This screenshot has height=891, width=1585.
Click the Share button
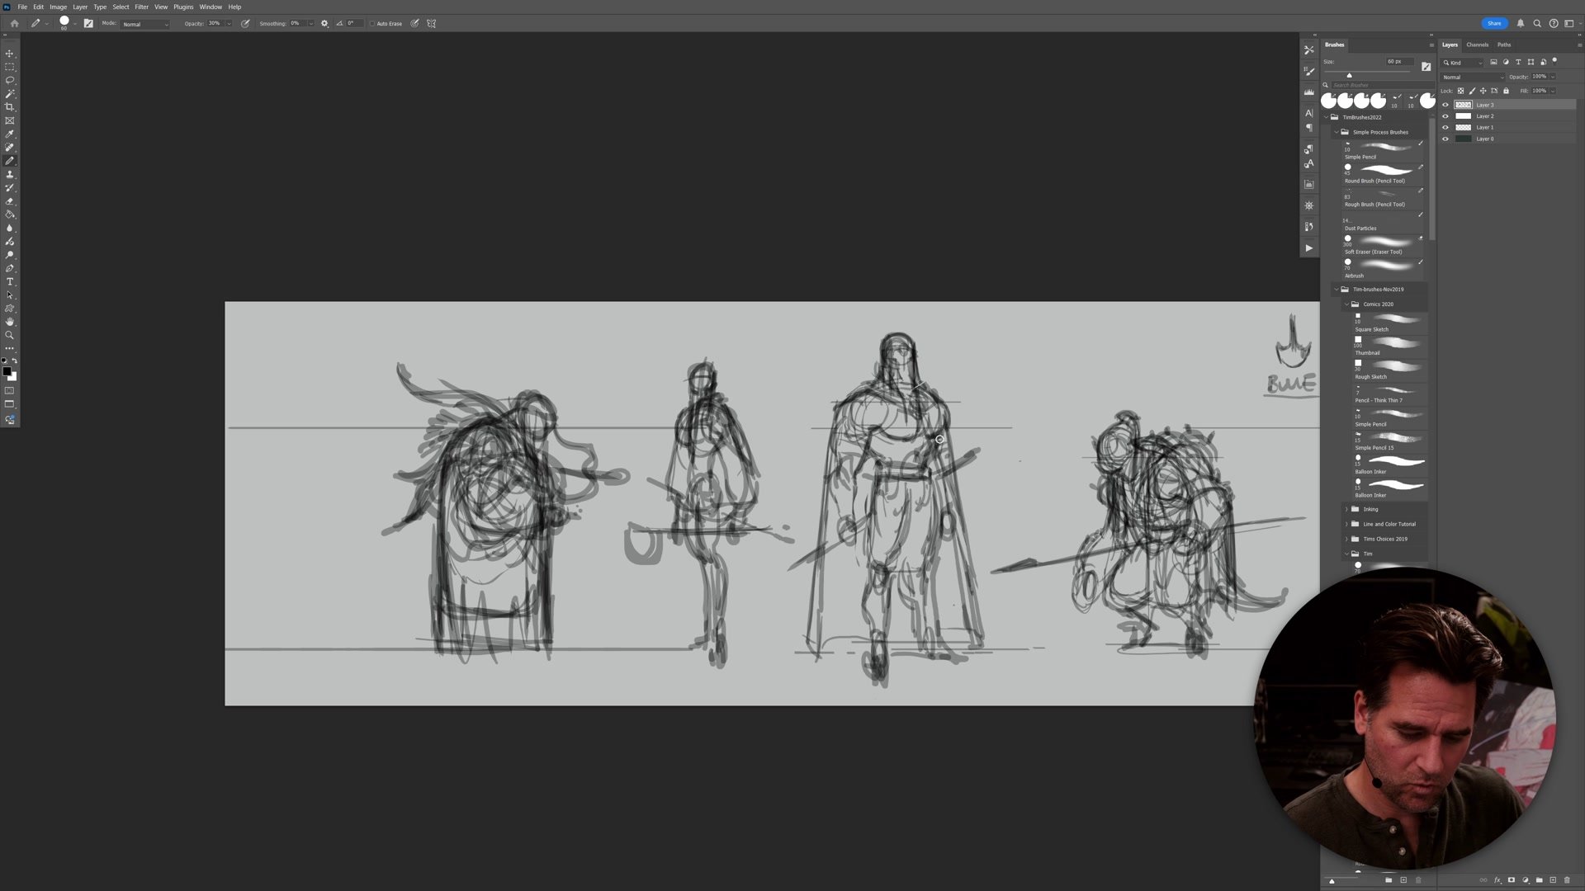(x=1494, y=23)
